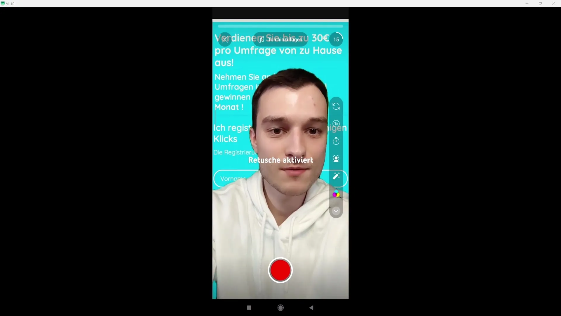Click the camera flip/rotate icon
561x316 pixels.
[x=336, y=106]
